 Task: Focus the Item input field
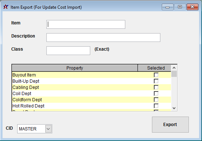[86, 24]
